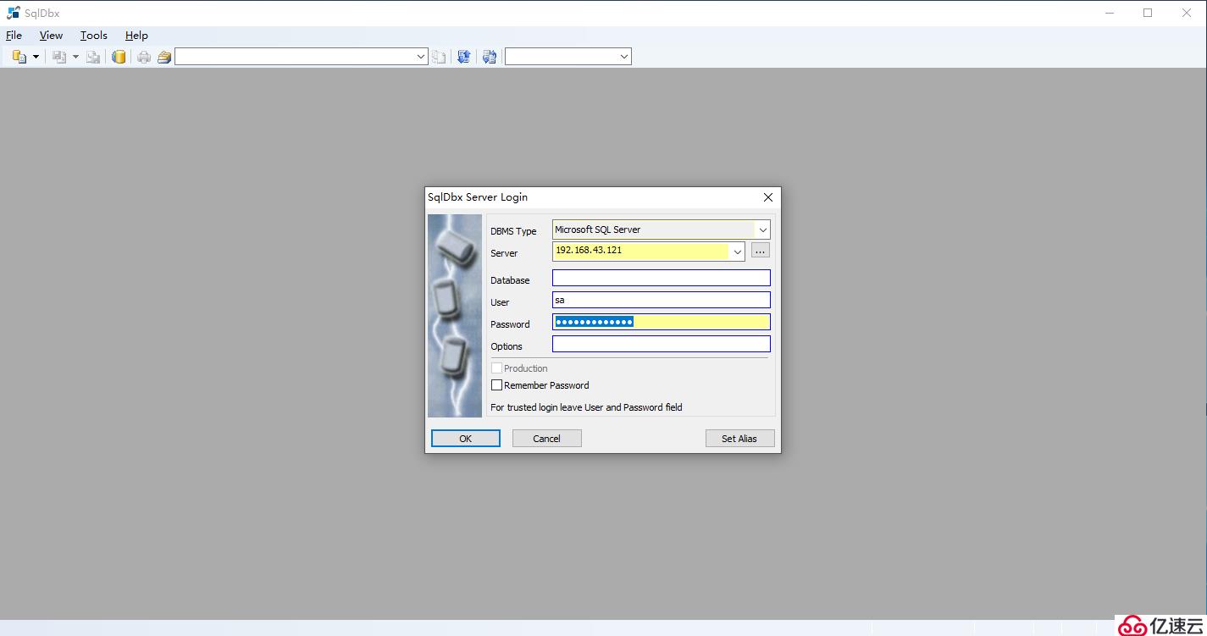This screenshot has height=636, width=1207.
Task: Click the blue up-down arrows toolbar icon
Action: [x=463, y=57]
